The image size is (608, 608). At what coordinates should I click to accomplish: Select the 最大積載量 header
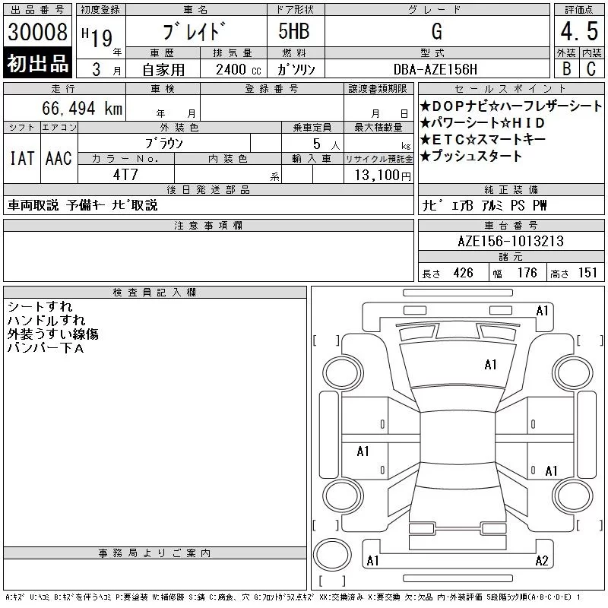pos(378,127)
